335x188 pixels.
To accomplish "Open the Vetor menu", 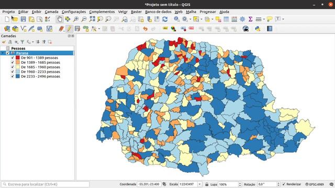I will [122, 12].
